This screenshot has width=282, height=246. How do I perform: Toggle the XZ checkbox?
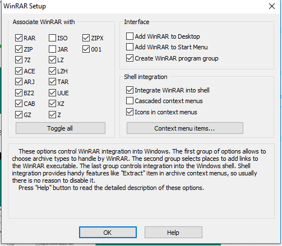[x=52, y=104]
